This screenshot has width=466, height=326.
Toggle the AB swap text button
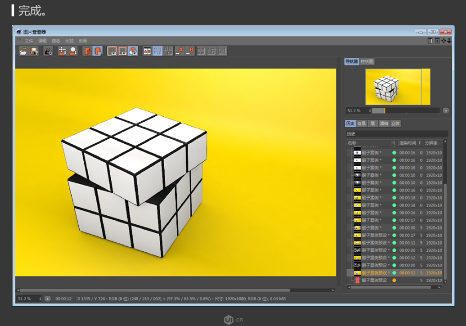169,51
